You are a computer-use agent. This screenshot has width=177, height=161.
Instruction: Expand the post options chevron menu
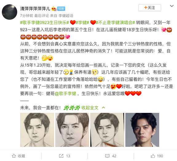point(172,6)
